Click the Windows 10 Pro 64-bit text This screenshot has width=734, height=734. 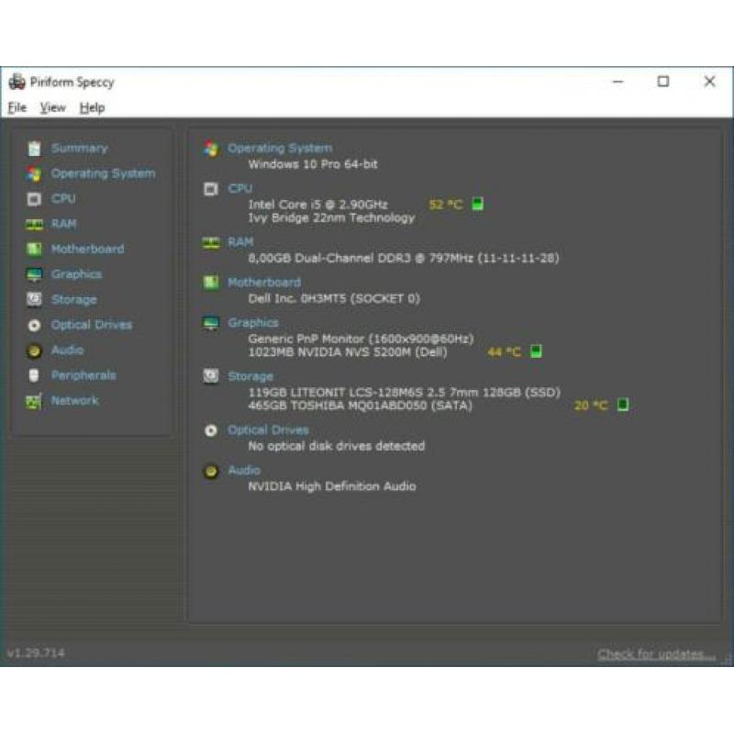(x=313, y=164)
